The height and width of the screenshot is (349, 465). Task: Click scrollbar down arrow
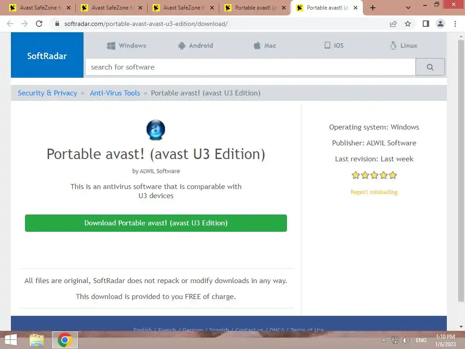[461, 327]
